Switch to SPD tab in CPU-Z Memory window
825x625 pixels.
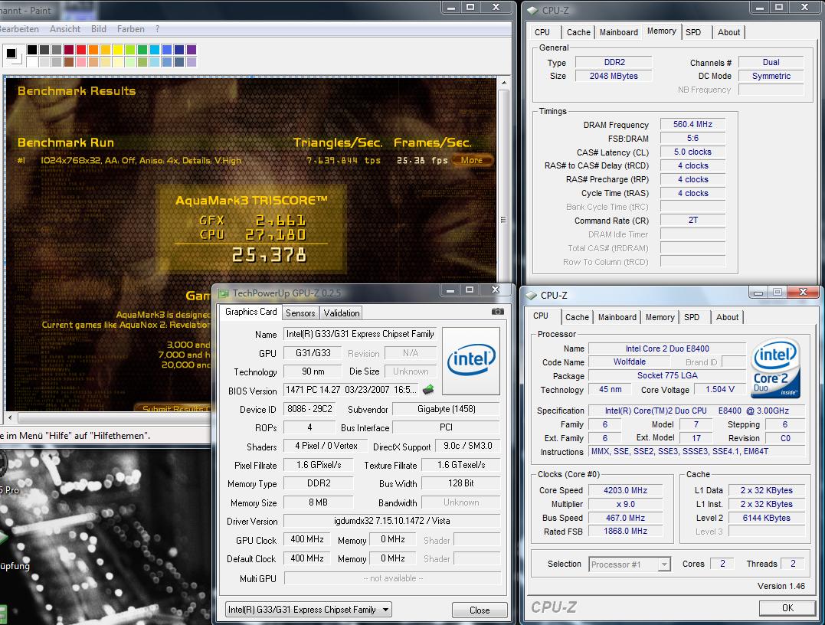tap(693, 32)
